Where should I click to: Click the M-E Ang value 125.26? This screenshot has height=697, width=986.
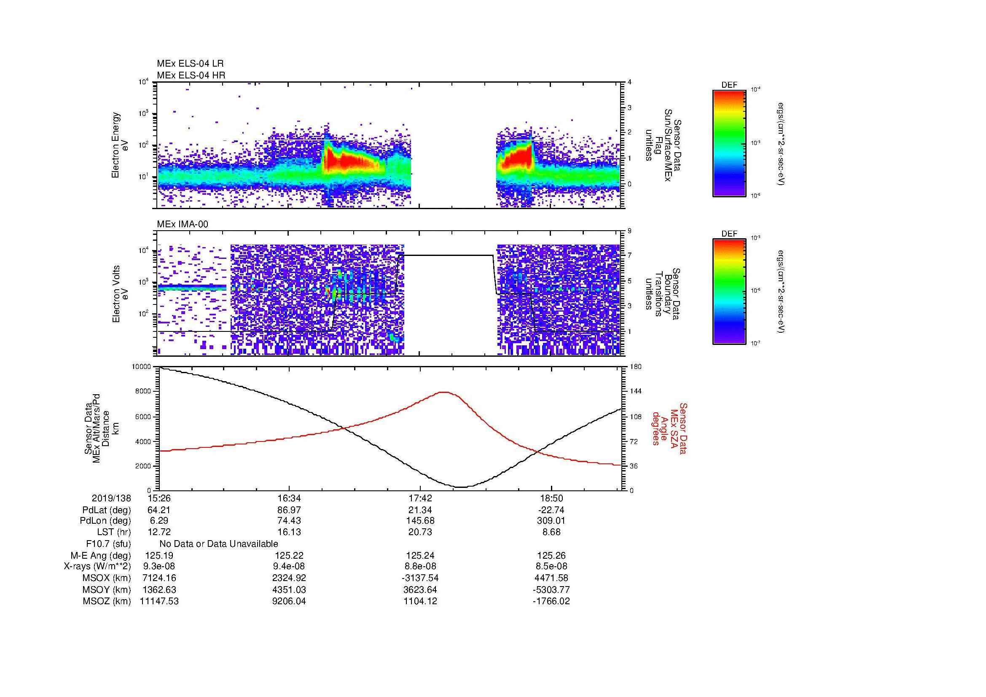[551, 556]
